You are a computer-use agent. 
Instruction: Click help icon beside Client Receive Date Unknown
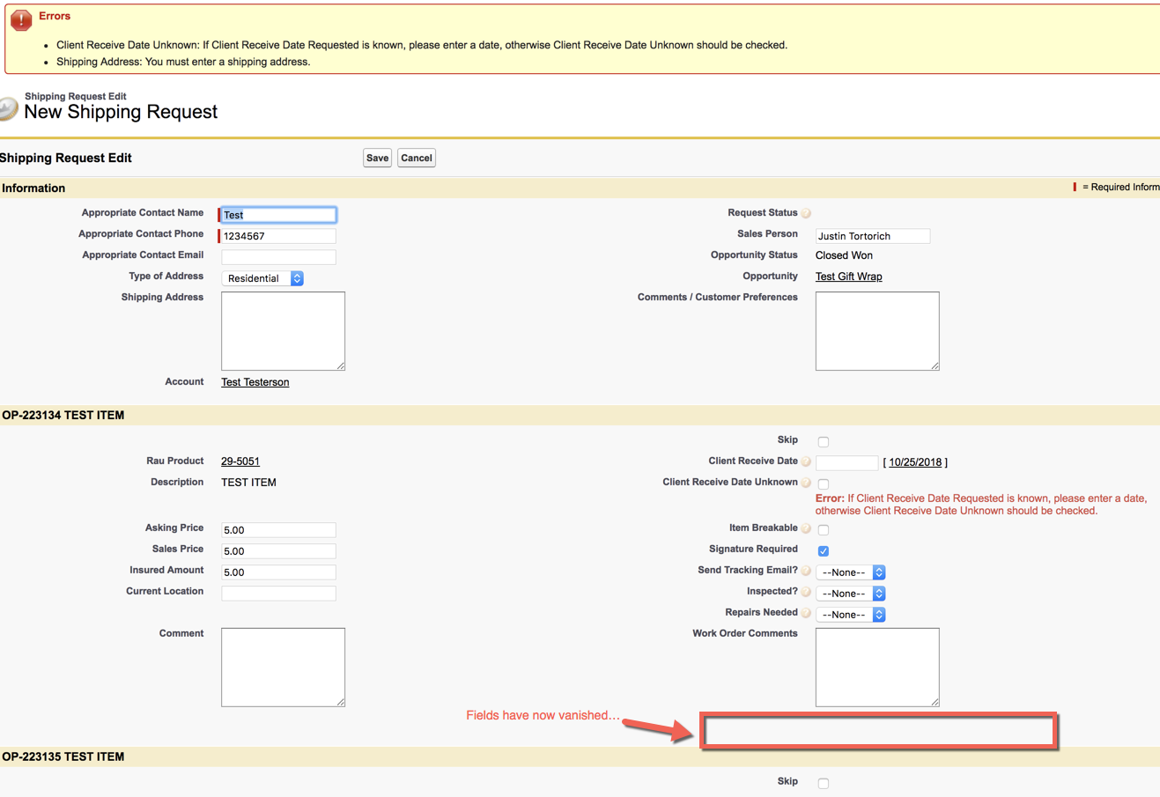tap(806, 483)
